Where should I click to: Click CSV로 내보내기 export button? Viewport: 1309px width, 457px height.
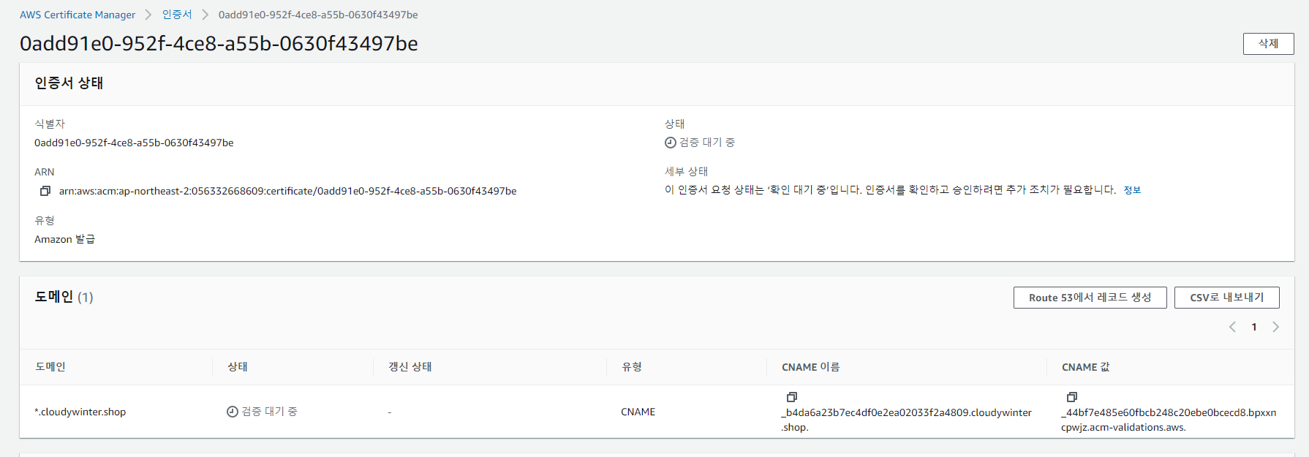pyautogui.click(x=1226, y=298)
